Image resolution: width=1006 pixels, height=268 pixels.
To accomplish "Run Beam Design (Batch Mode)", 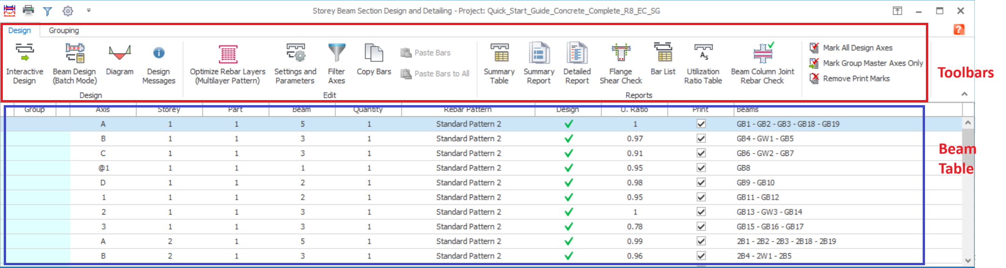I will (x=74, y=63).
